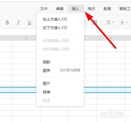Close the open 插入 menu
The image size is (131, 122).
click(x=76, y=8)
